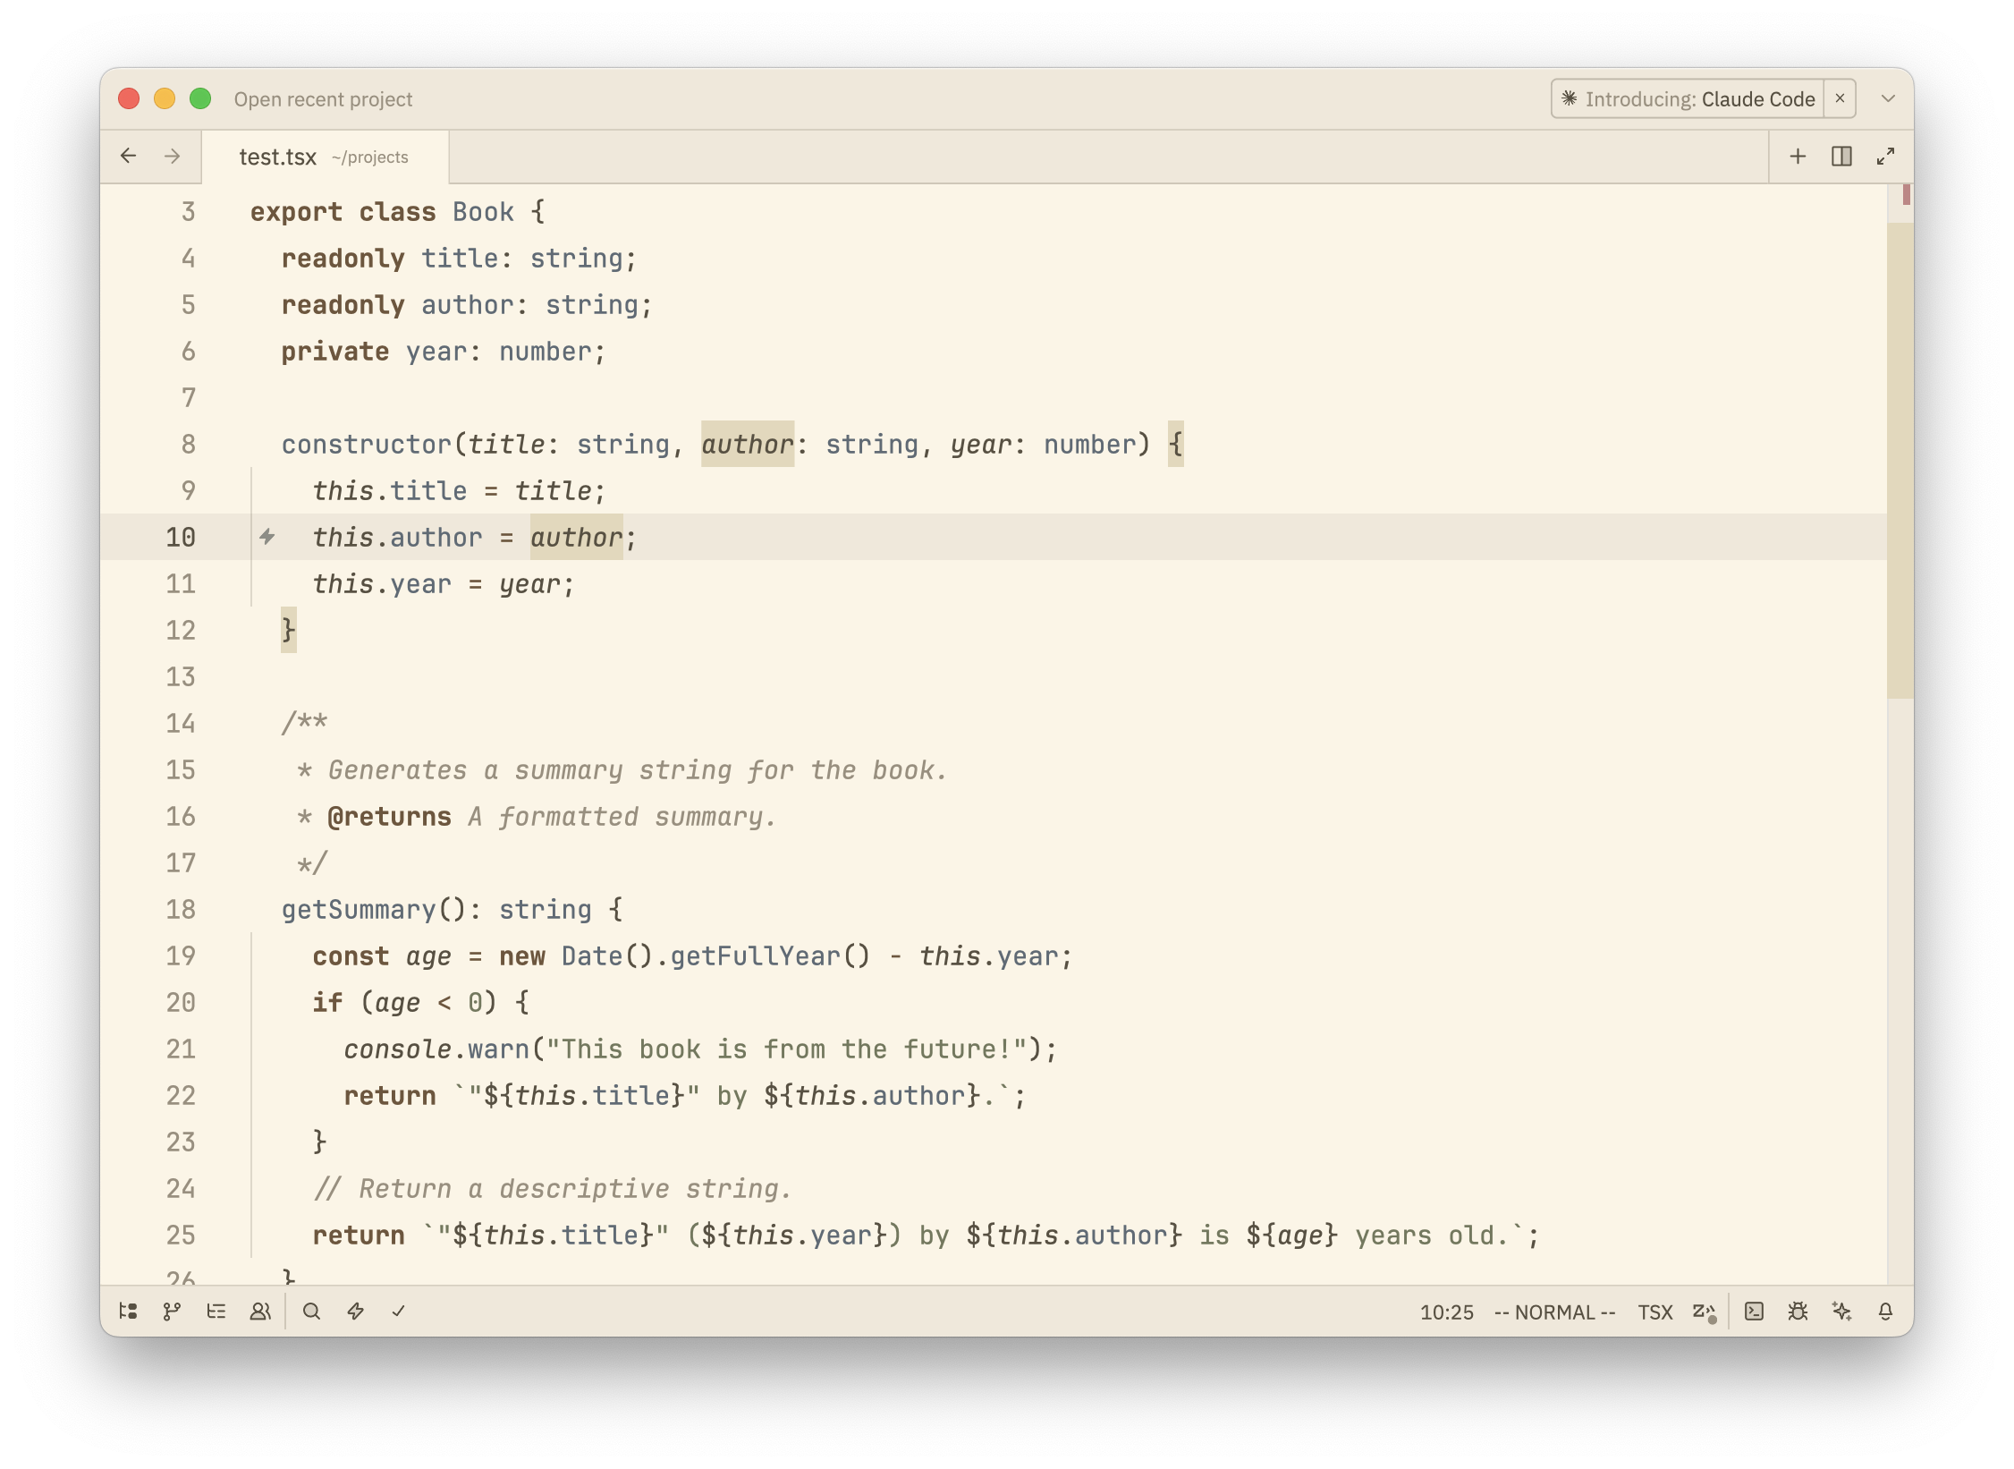Change language via TSX selector
The height and width of the screenshot is (1469, 2014).
point(1654,1312)
